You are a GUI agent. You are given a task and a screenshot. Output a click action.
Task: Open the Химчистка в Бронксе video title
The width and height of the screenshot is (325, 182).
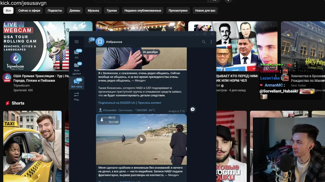pos(308,78)
